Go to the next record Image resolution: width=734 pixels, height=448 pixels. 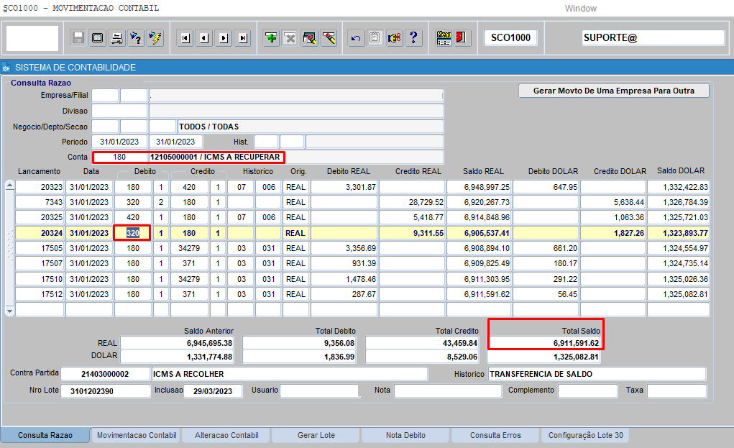point(224,38)
